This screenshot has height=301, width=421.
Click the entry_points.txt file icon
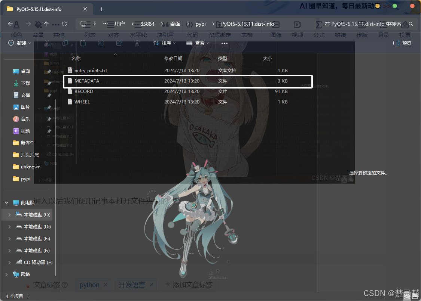(x=70, y=70)
